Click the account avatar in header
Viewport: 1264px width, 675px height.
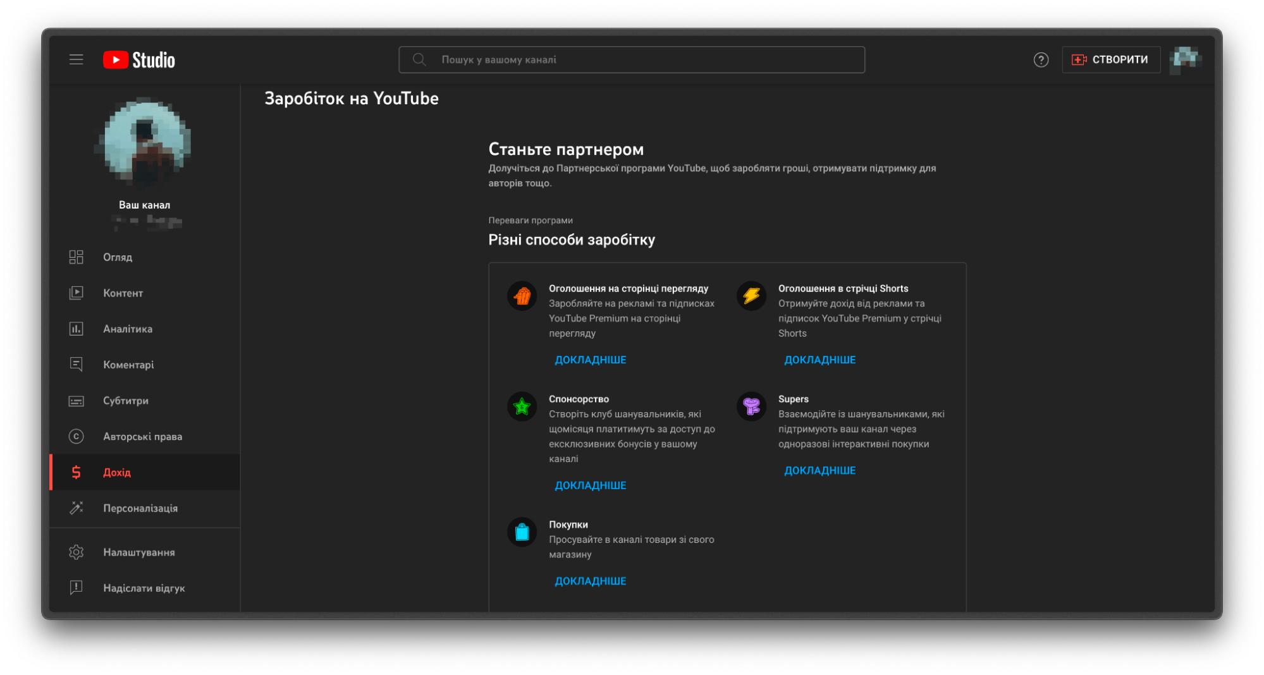point(1186,59)
